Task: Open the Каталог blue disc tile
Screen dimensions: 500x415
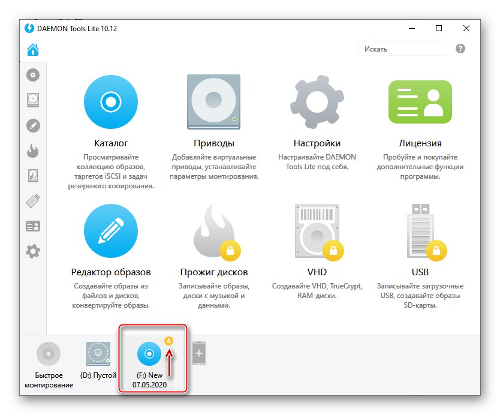Action: (x=111, y=102)
